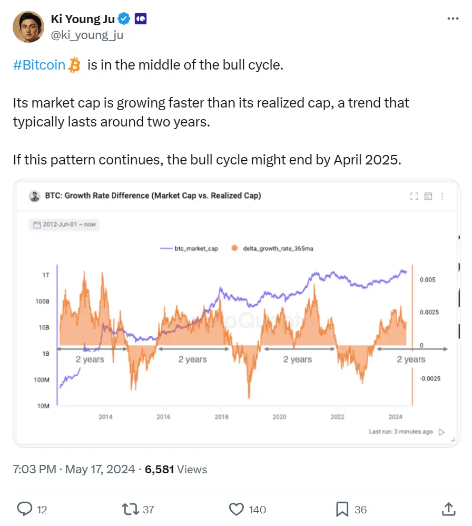Open the fullscreen view of the chart
472x526 pixels.
[414, 196]
